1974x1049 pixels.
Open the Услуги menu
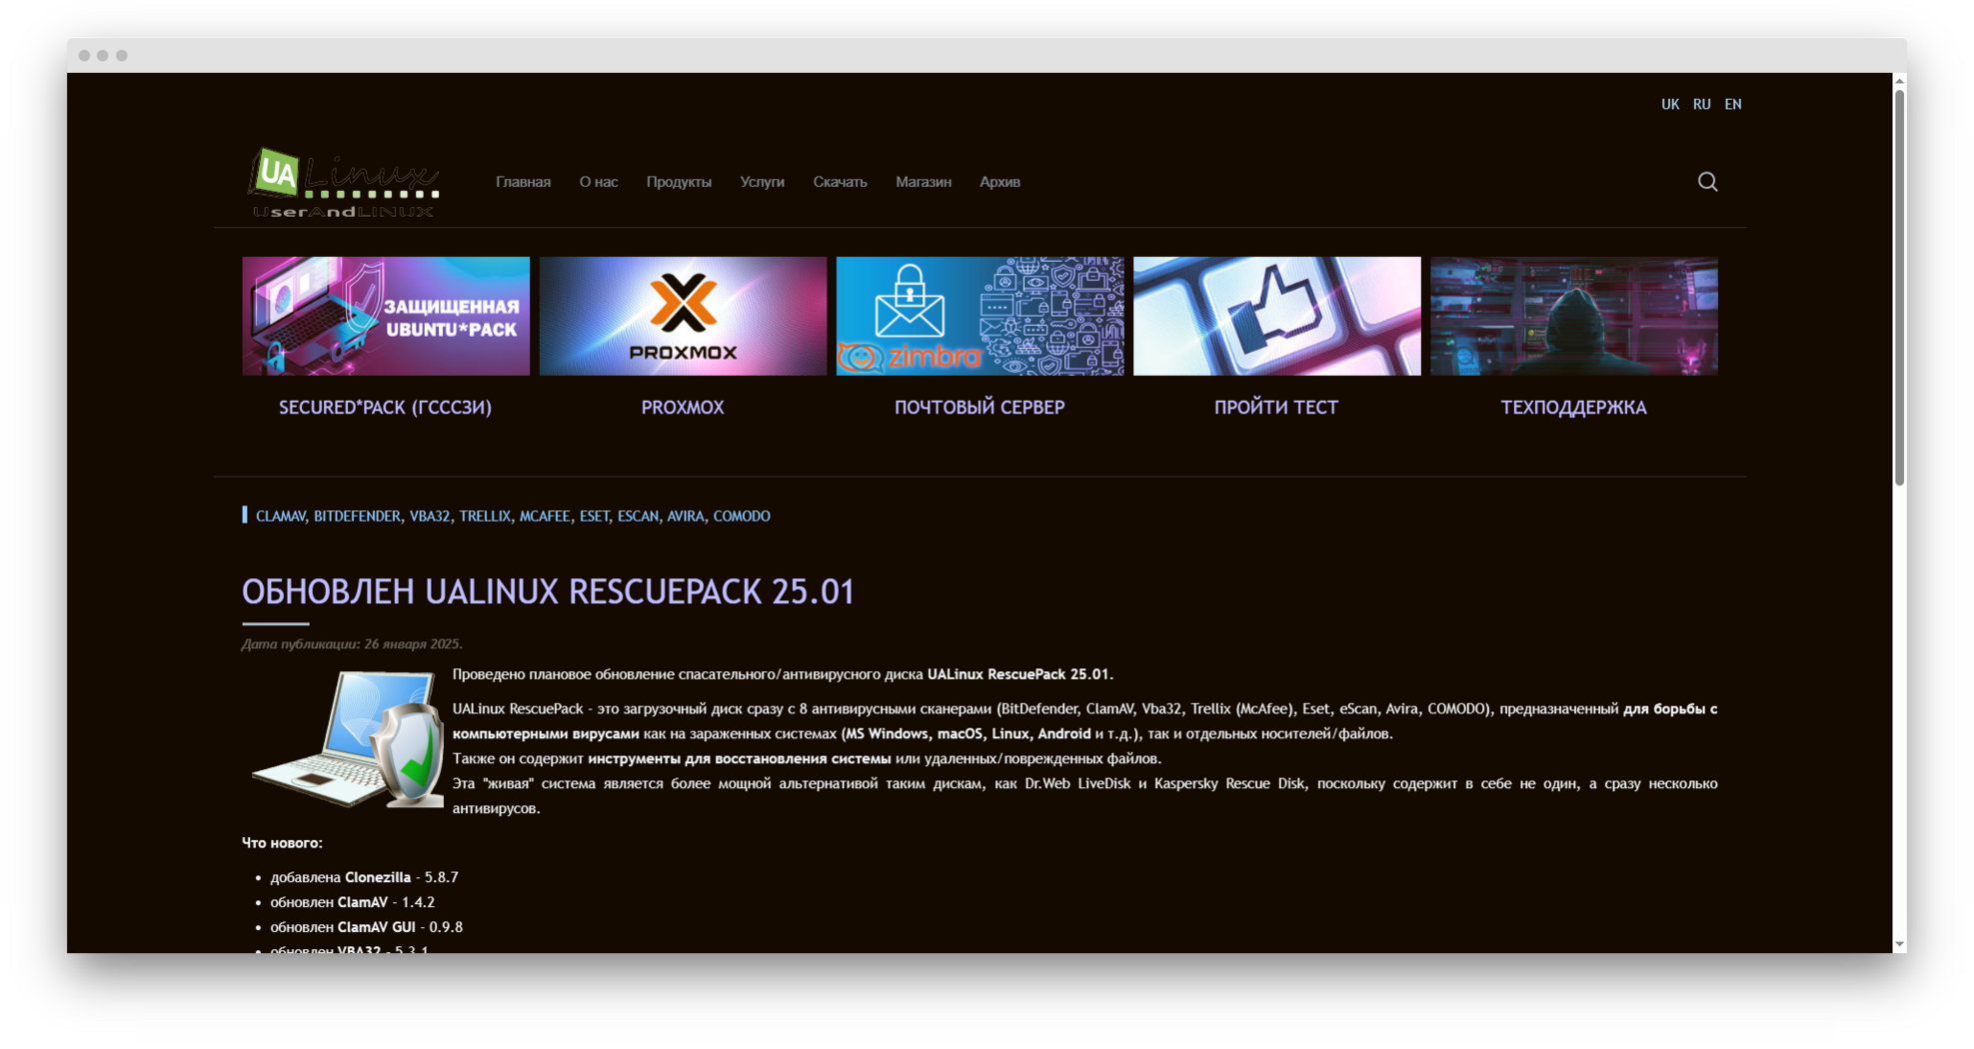pyautogui.click(x=762, y=182)
